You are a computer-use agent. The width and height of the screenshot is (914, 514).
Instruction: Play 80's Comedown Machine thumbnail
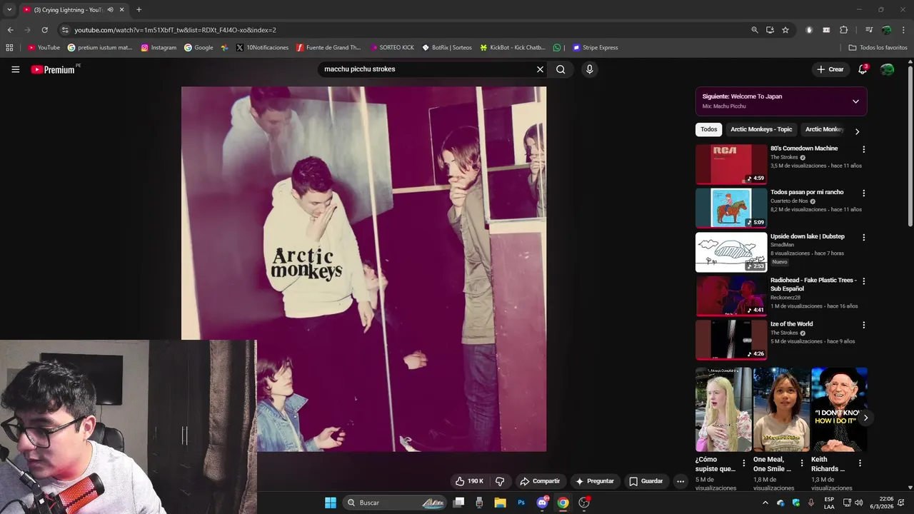[x=731, y=164]
